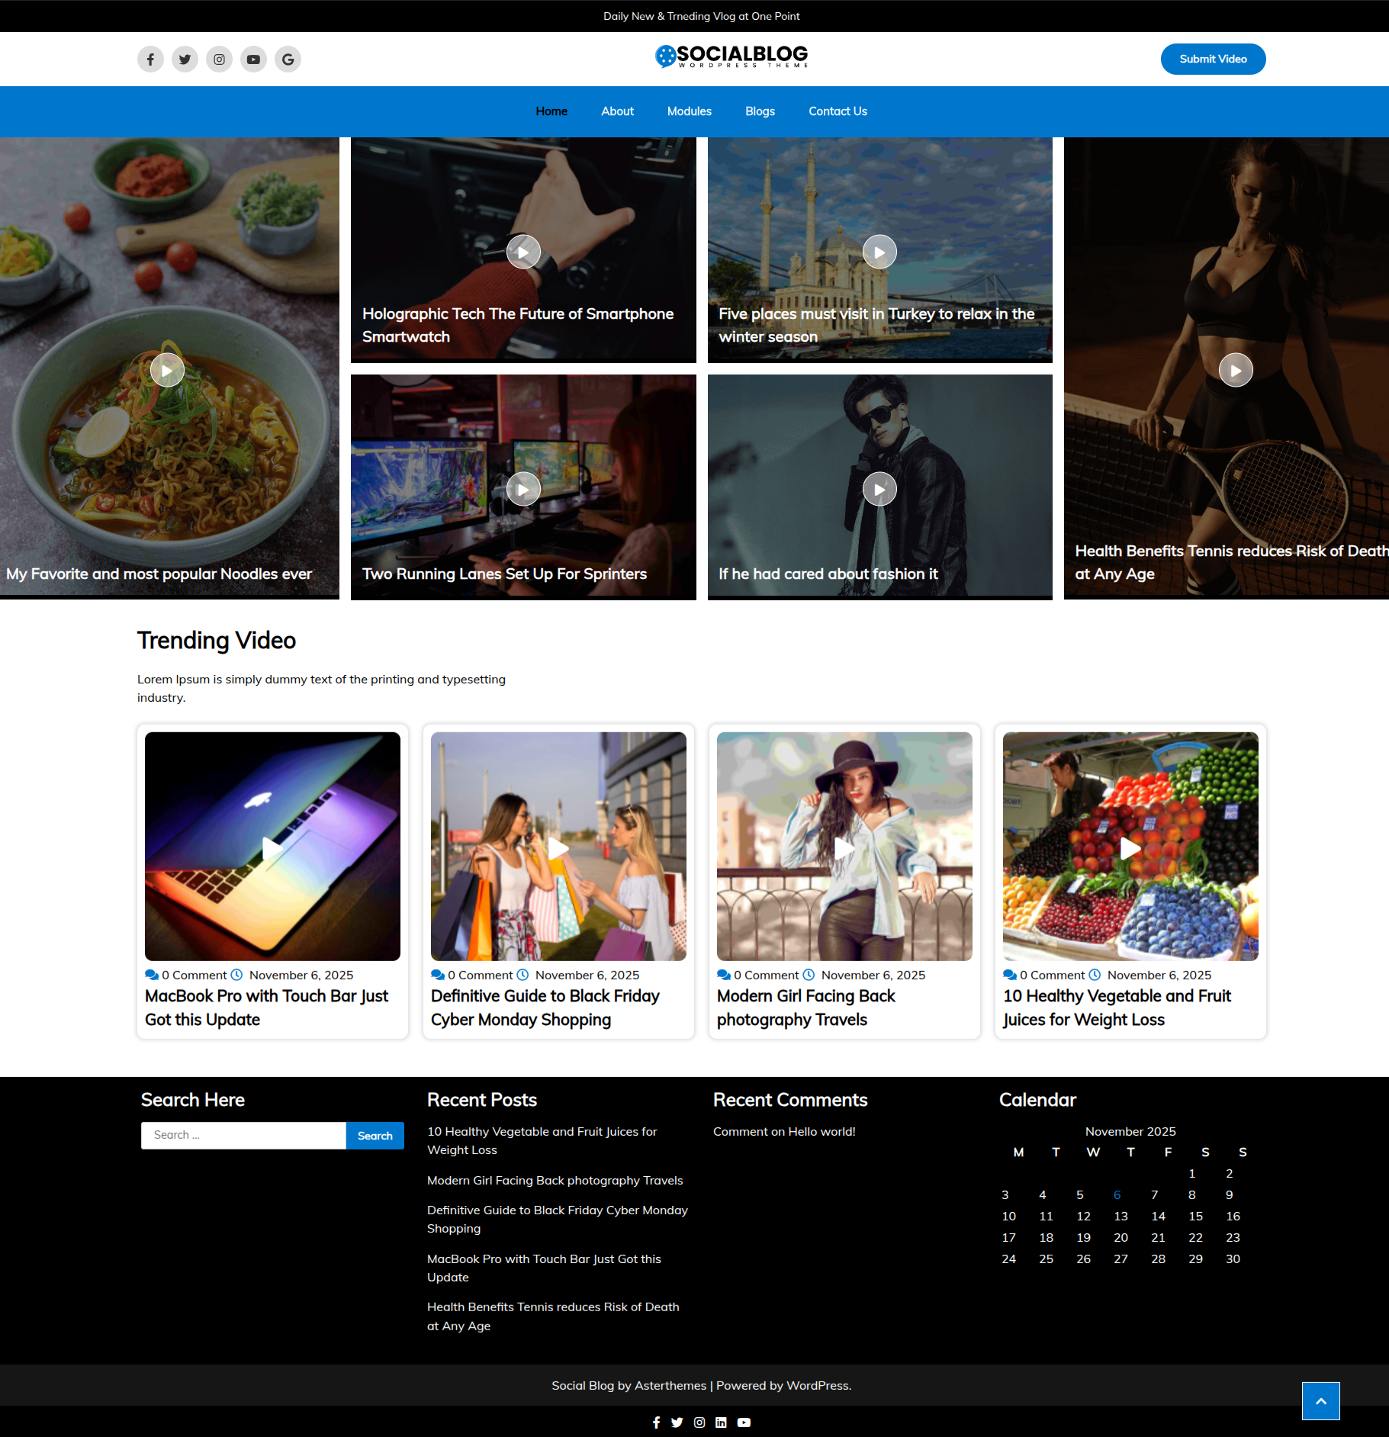Play the Holographic Tech Smartwatch video
The height and width of the screenshot is (1437, 1389).
[523, 252]
